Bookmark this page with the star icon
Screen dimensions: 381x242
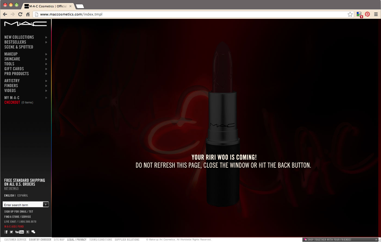(x=350, y=14)
